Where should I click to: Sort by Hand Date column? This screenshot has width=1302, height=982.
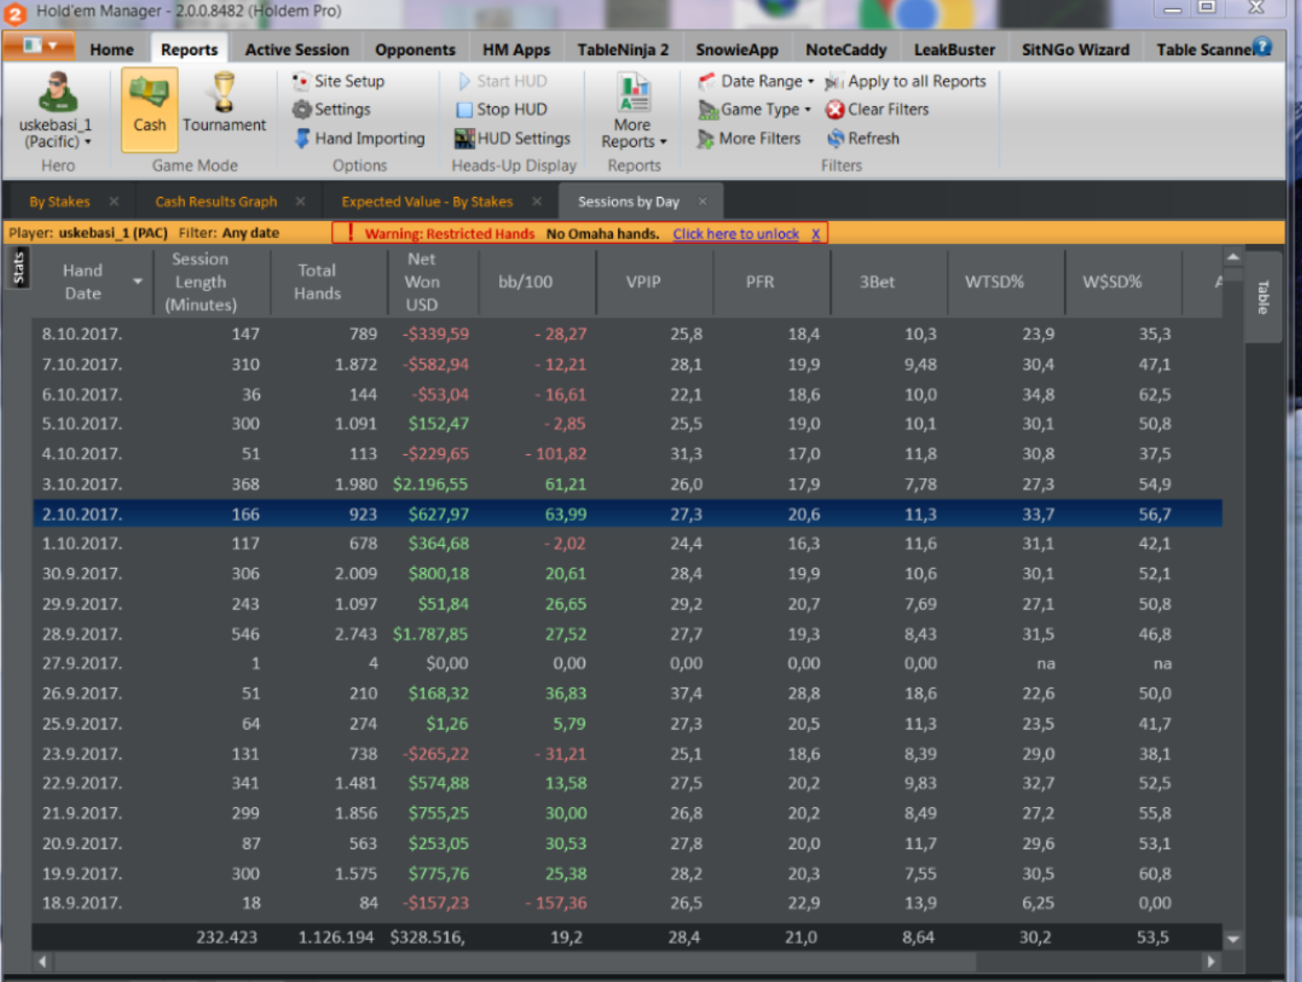[x=83, y=281]
